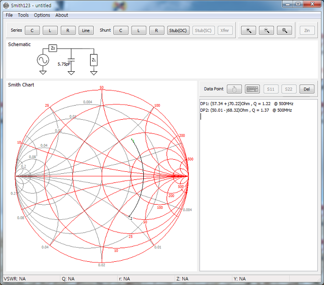
Task: Click the S22 data point button
Action: pos(289,89)
